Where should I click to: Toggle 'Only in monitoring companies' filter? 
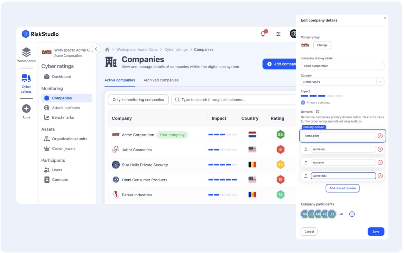point(138,100)
